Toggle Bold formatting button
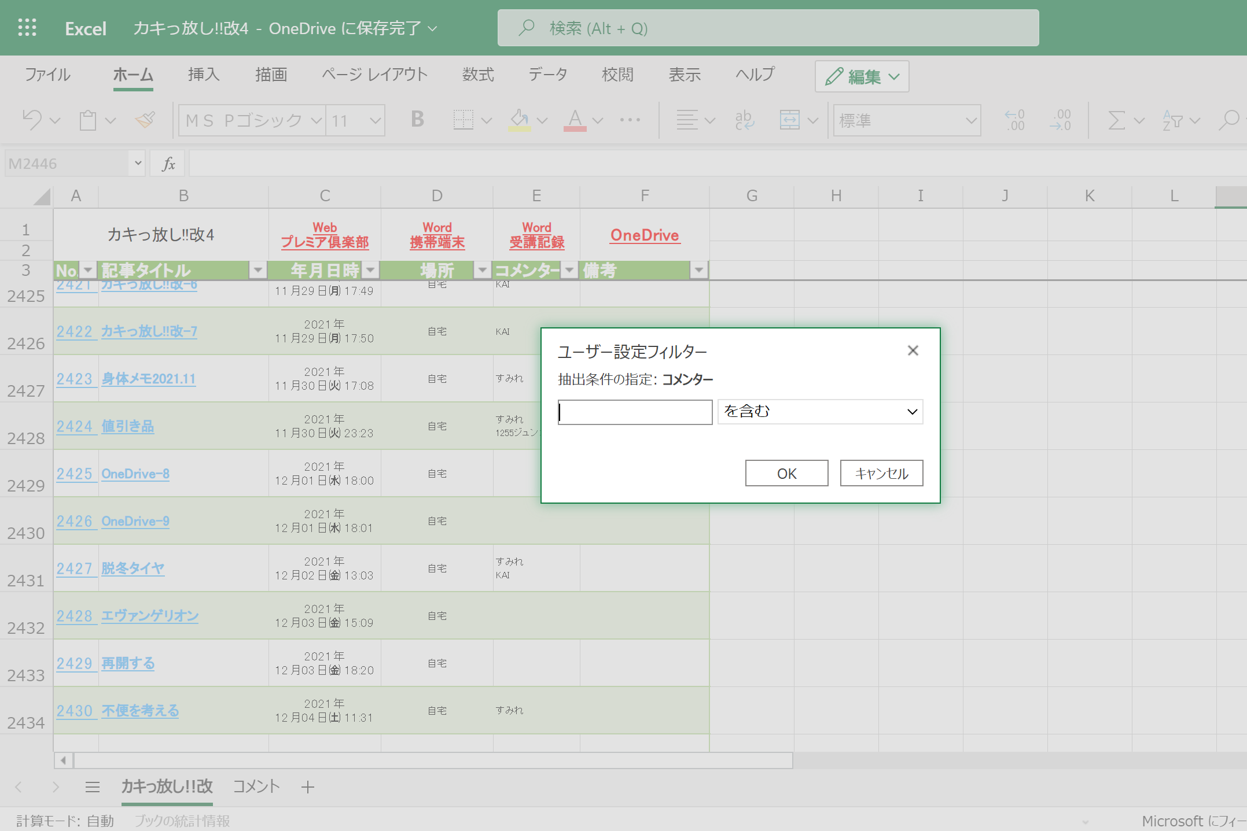Image resolution: width=1247 pixels, height=831 pixels. (x=417, y=120)
